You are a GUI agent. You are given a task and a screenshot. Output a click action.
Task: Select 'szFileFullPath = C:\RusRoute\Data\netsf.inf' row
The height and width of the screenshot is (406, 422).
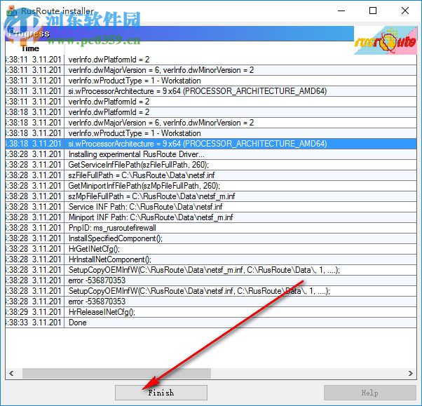211,175
